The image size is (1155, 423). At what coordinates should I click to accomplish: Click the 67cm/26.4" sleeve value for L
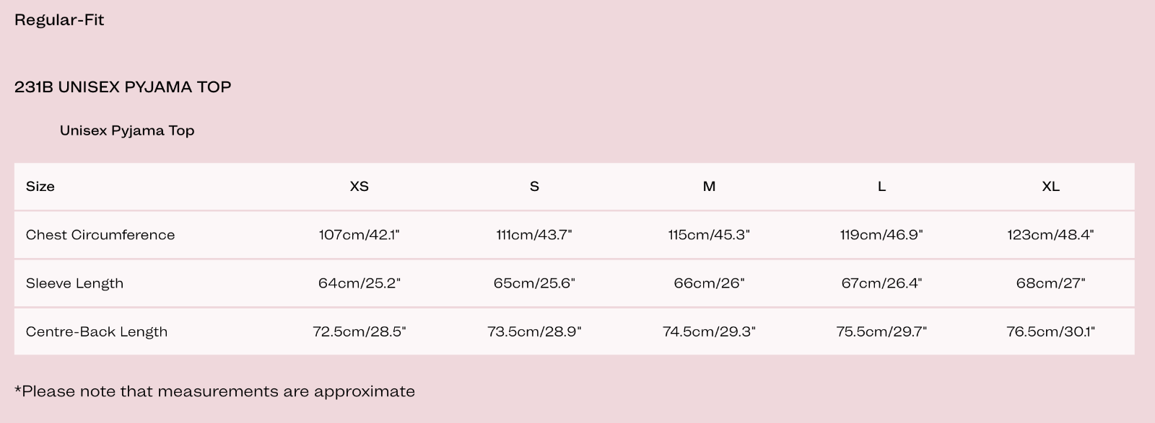click(x=881, y=283)
